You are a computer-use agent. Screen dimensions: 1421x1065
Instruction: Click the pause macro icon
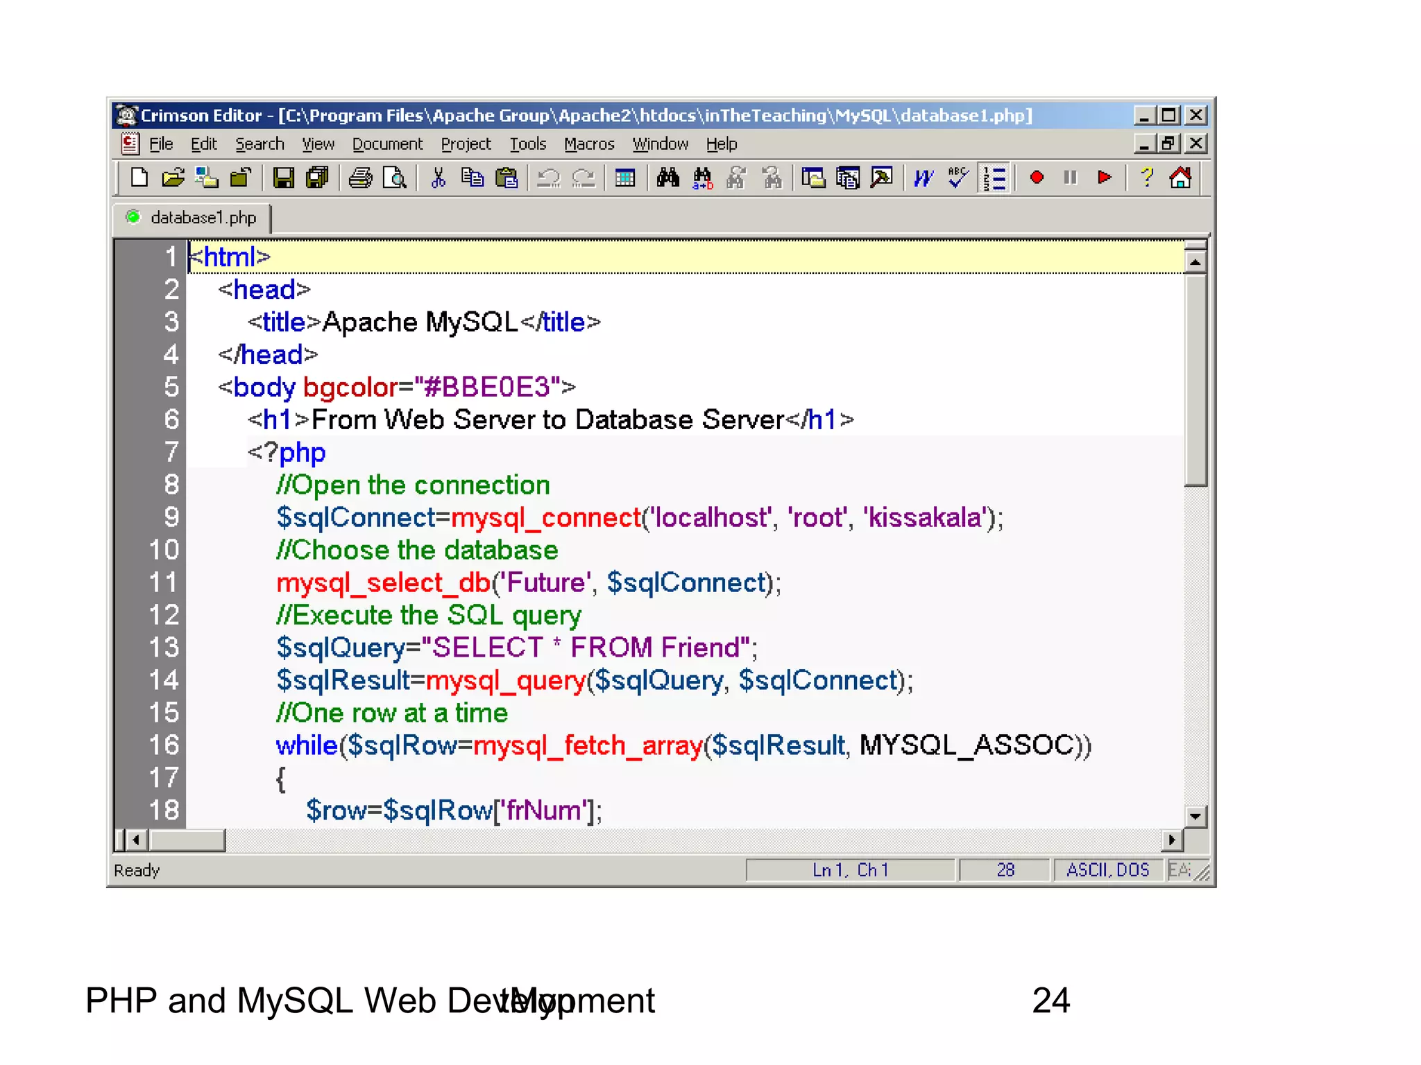[1071, 178]
